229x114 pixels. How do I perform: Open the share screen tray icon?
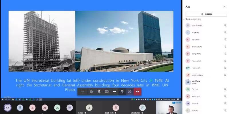(x=107, y=92)
